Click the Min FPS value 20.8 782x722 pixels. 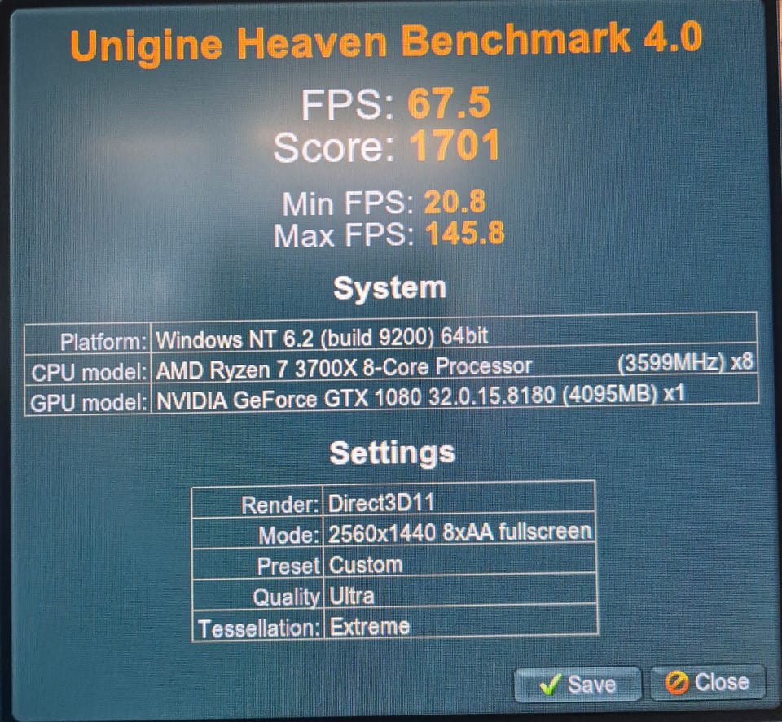(455, 203)
